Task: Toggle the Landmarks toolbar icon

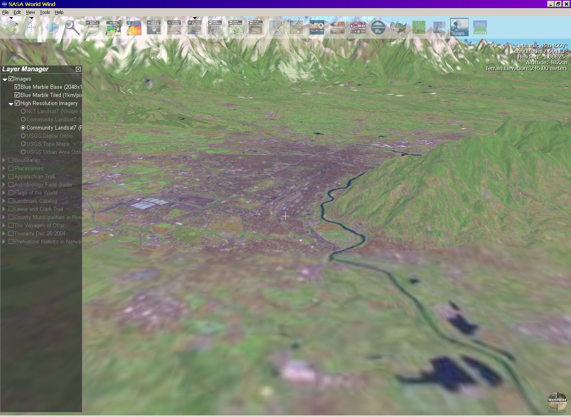Action: click(x=378, y=27)
